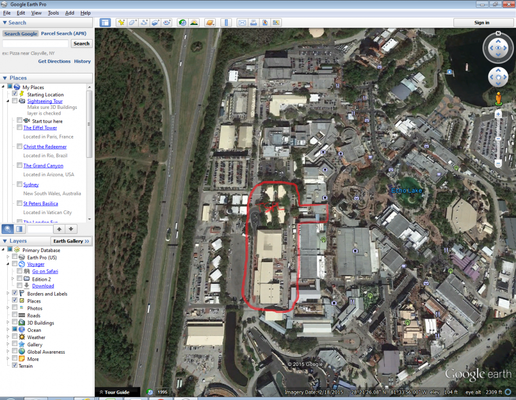Click the Add Placemark toolbar icon
The image size is (516, 400).
(x=121, y=23)
